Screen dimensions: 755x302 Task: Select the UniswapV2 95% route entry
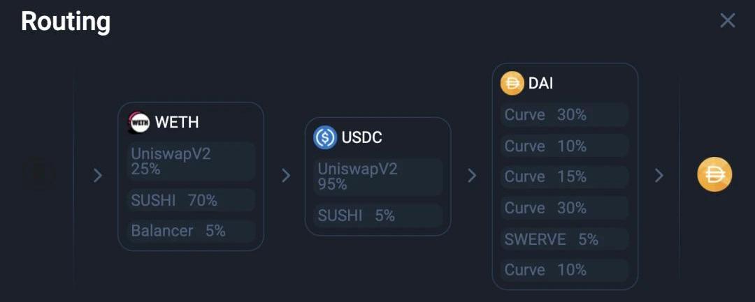click(377, 176)
